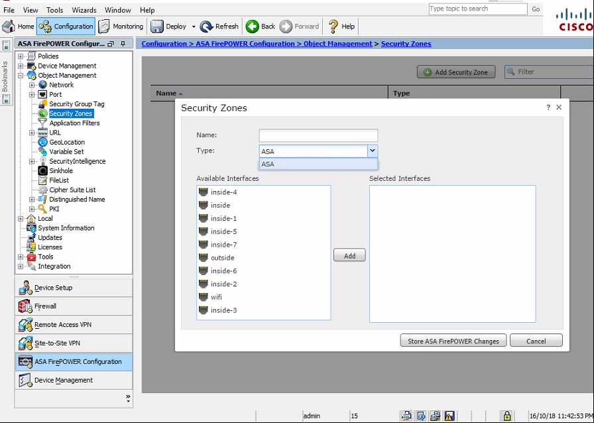Open the Type dropdown in Security Zones dialog
Image resolution: width=594 pixels, height=423 pixels.
click(373, 151)
